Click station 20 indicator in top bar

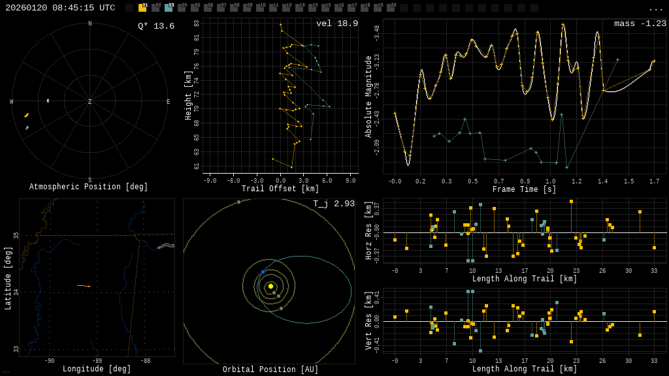point(391,8)
